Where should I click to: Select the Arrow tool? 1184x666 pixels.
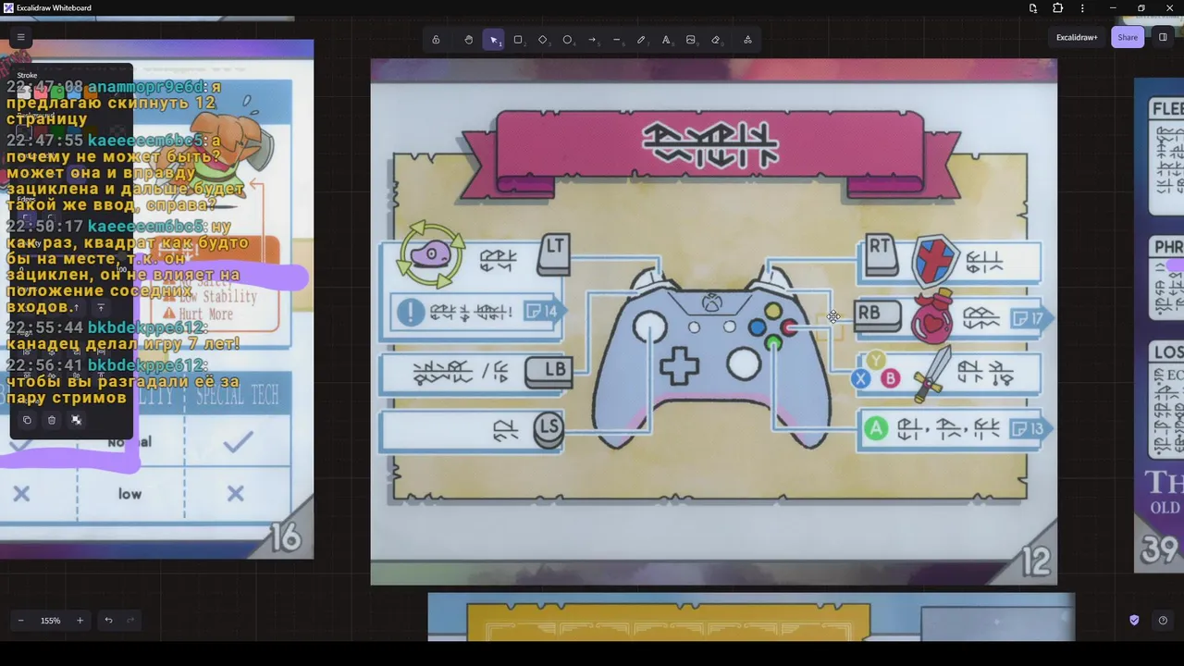click(592, 40)
